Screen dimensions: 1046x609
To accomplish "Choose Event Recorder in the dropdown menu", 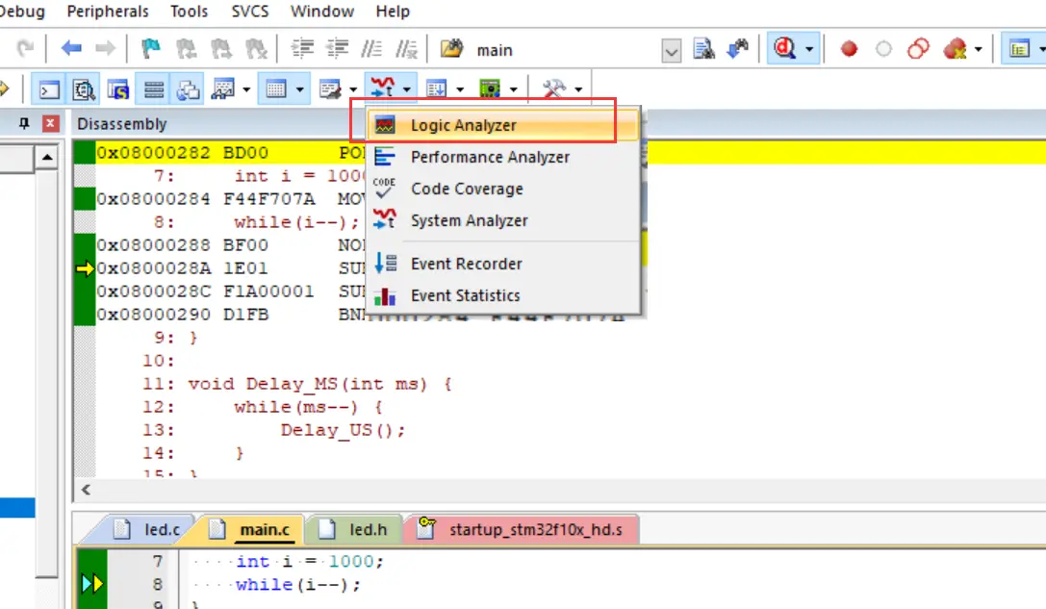I will (466, 264).
